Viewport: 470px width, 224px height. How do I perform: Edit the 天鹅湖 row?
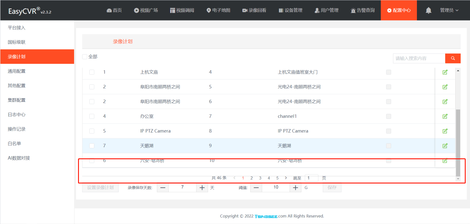[445, 146]
